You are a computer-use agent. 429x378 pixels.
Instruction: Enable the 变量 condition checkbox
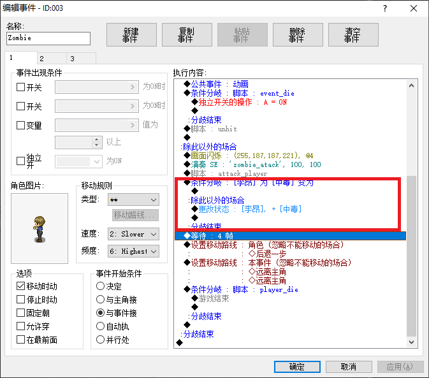(x=21, y=126)
